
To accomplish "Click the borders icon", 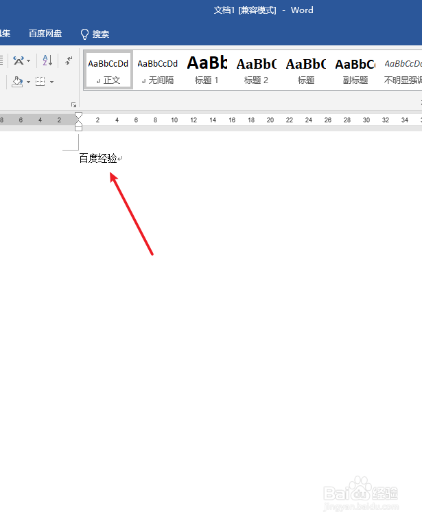I will pos(40,81).
